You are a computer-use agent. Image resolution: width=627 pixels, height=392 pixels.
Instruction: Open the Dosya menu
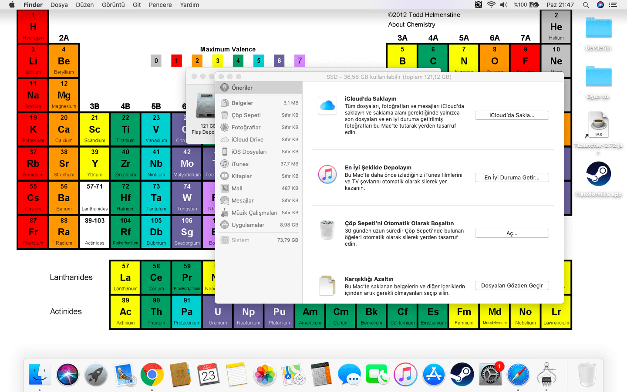click(59, 5)
